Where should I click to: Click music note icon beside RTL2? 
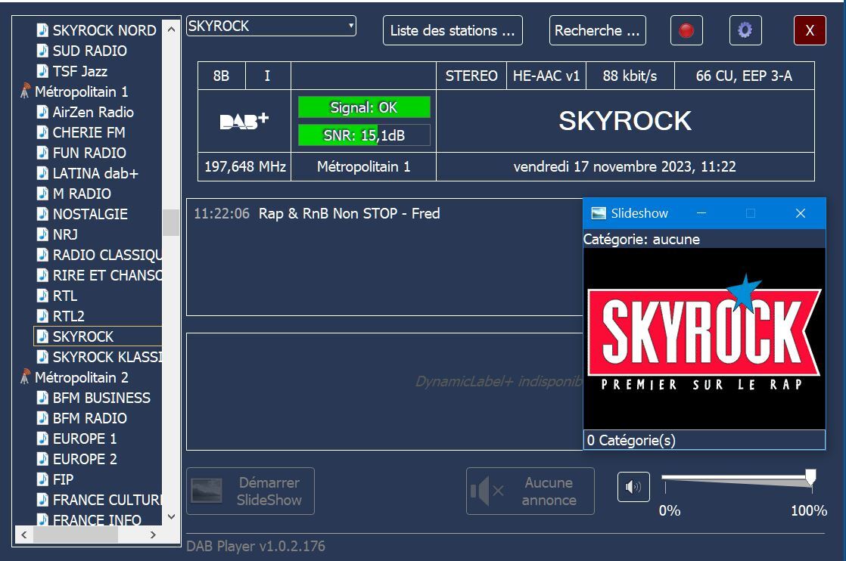click(42, 316)
